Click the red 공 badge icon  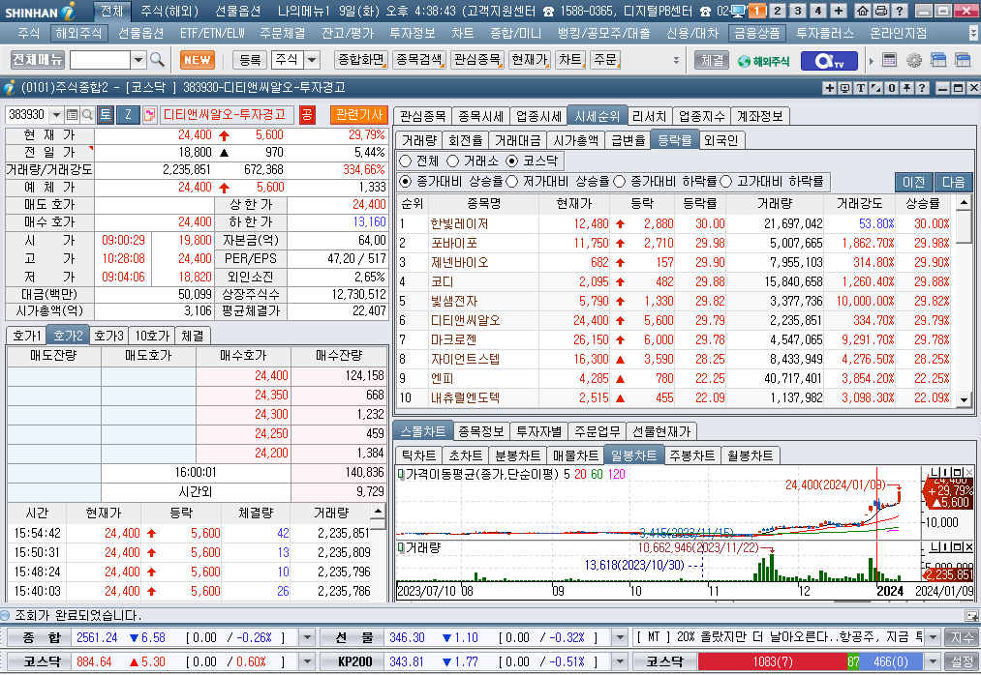click(307, 114)
